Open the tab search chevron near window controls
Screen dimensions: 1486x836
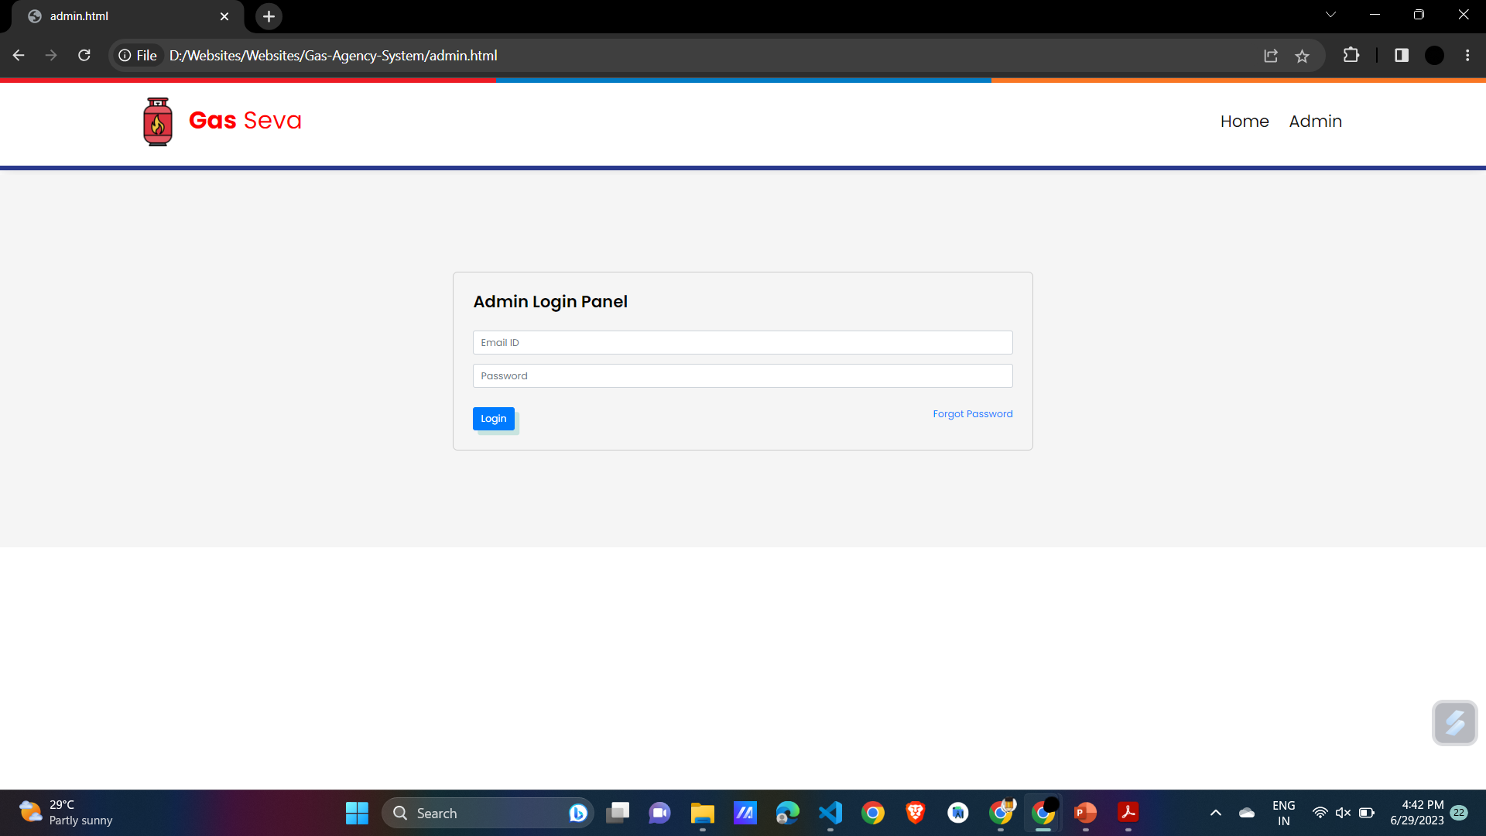pyautogui.click(x=1330, y=14)
